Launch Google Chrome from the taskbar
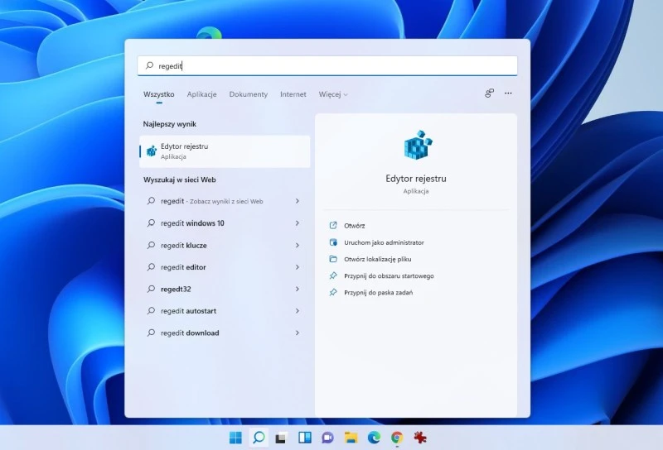Image resolution: width=663 pixels, height=450 pixels. tap(397, 438)
